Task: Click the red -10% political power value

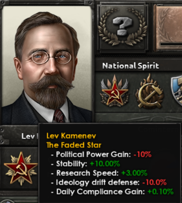Action: pyautogui.click(x=143, y=154)
